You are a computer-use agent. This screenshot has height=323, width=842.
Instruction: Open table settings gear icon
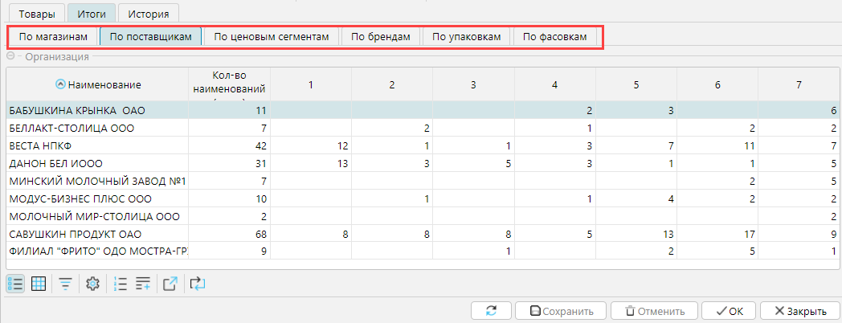pyautogui.click(x=92, y=283)
